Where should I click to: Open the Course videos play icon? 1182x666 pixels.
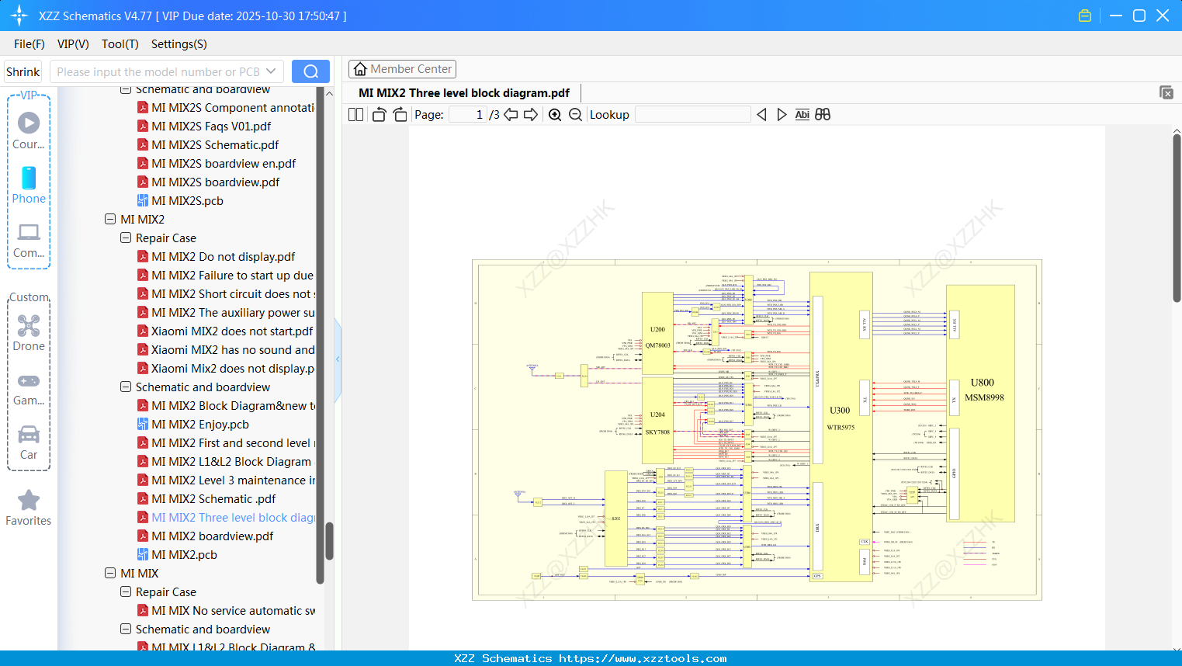[x=29, y=121]
